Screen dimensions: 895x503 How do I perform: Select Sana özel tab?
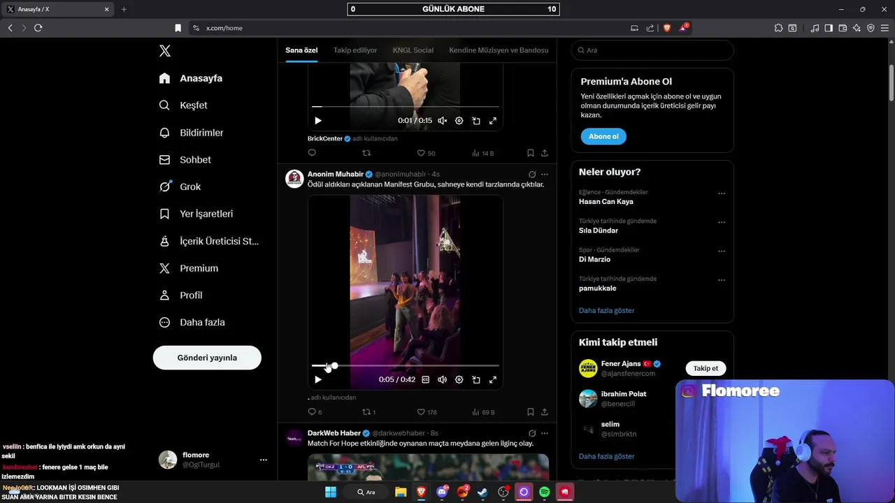[x=301, y=50]
